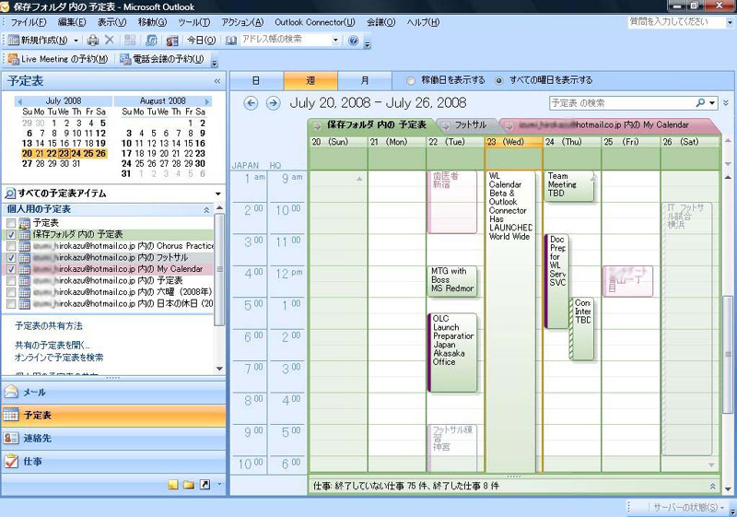Click overlay arrow on My Calendar tab

[x=509, y=125]
